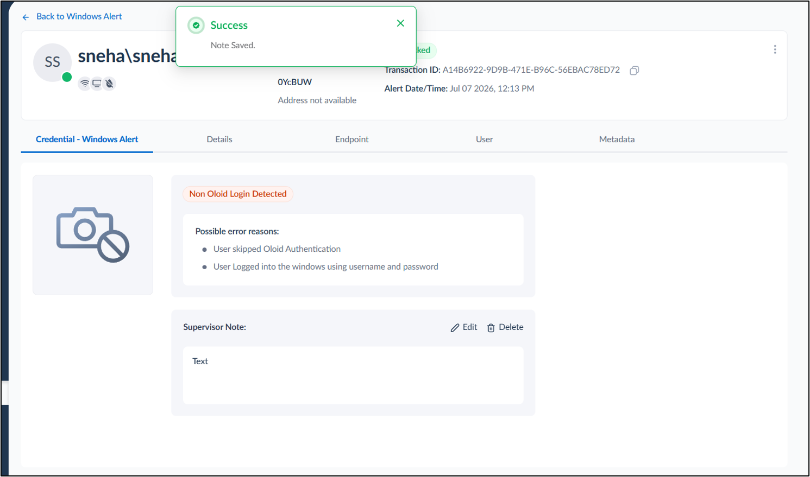Image resolution: width=810 pixels, height=477 pixels.
Task: Open the three-dot more options menu
Action: pos(775,49)
